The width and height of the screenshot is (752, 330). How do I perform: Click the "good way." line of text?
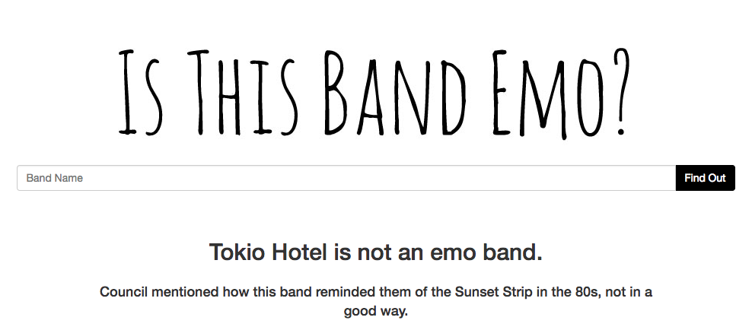(375, 311)
